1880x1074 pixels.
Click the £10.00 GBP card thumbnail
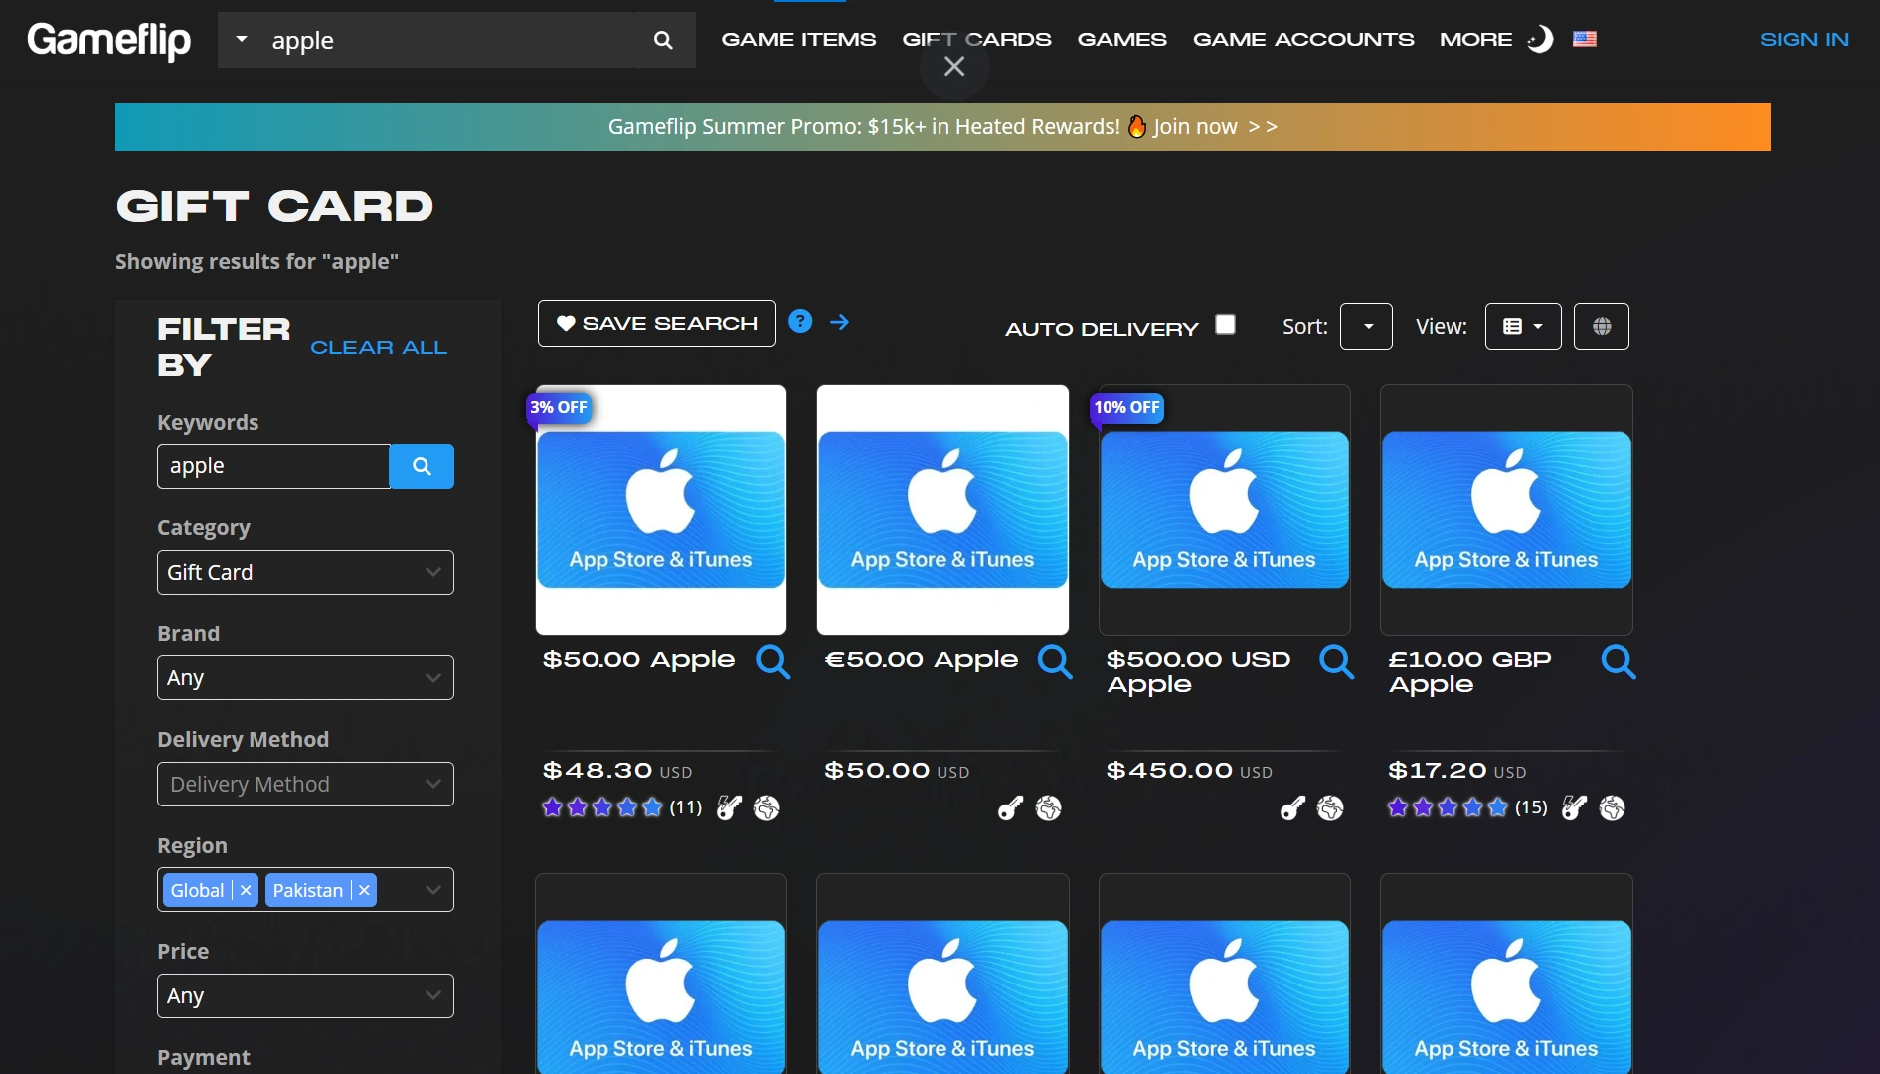(1506, 510)
